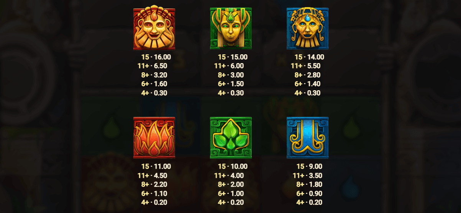This screenshot has height=213, width=461.
Task: Click the 11+ · 6.50 payout entry
Action: pyautogui.click(x=152, y=66)
